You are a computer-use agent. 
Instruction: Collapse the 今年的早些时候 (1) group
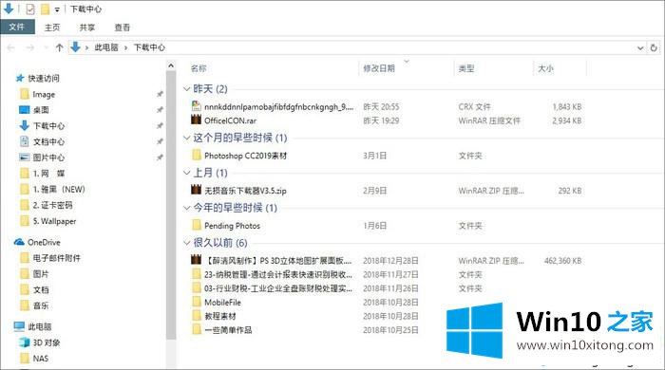pos(186,208)
